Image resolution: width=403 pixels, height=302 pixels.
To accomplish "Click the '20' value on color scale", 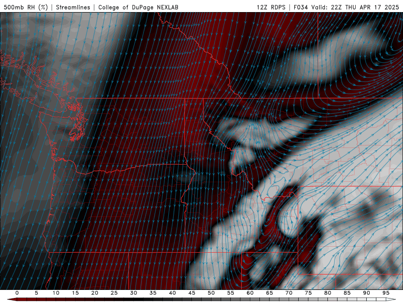I will coord(95,293).
